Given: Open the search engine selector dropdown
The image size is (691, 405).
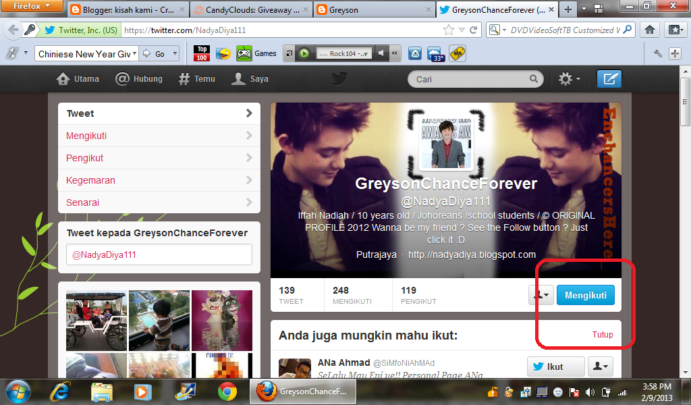Looking at the screenshot, I should coord(498,30).
